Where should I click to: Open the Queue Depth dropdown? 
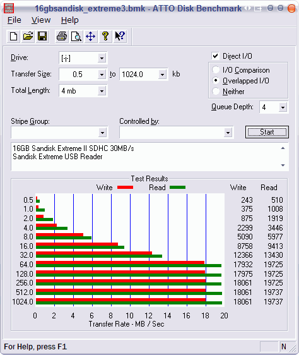point(283,107)
